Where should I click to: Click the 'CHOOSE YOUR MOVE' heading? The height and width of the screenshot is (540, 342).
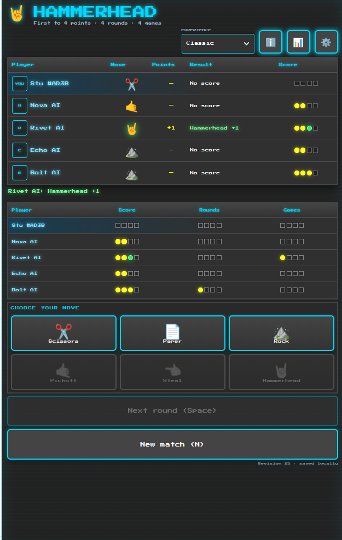(45, 308)
